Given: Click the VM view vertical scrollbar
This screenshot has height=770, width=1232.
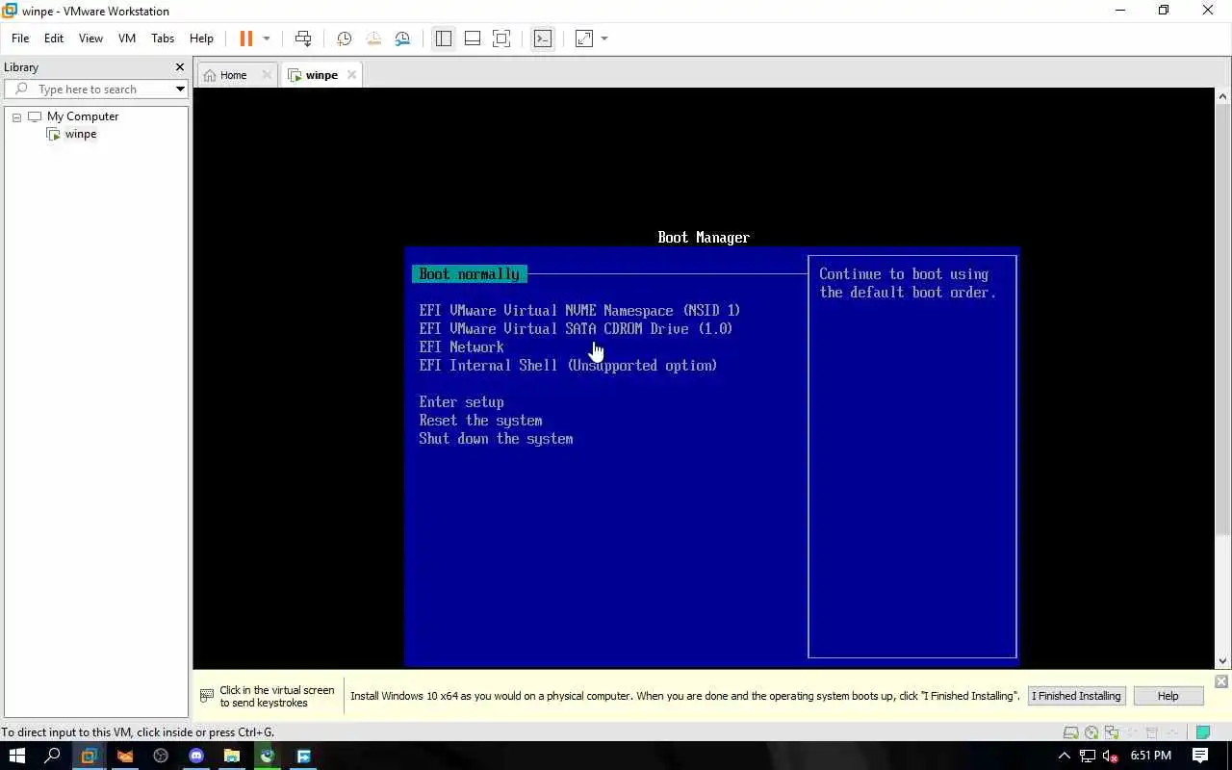Looking at the screenshot, I should pyautogui.click(x=1223, y=318).
